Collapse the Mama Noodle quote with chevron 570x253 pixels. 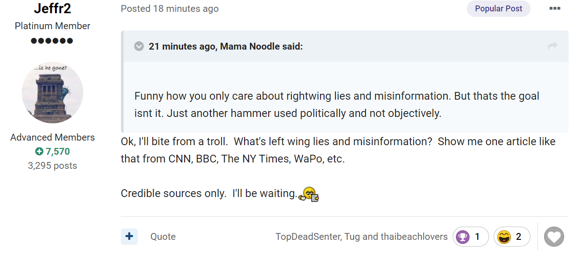pos(139,46)
